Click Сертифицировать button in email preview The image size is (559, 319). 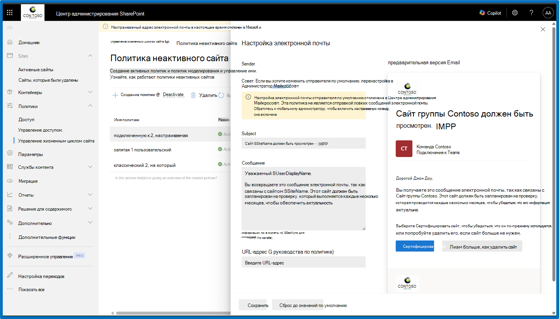pyautogui.click(x=415, y=246)
